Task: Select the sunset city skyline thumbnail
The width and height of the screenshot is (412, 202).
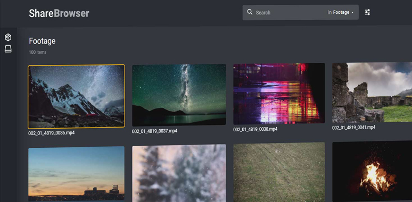Action: [76, 174]
